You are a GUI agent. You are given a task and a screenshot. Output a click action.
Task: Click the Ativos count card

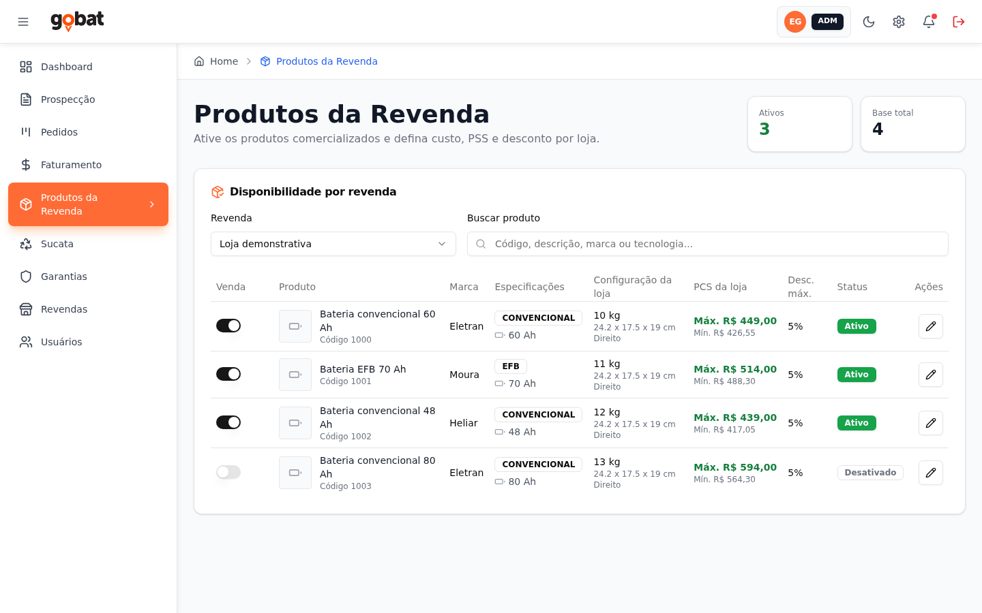[x=800, y=124]
